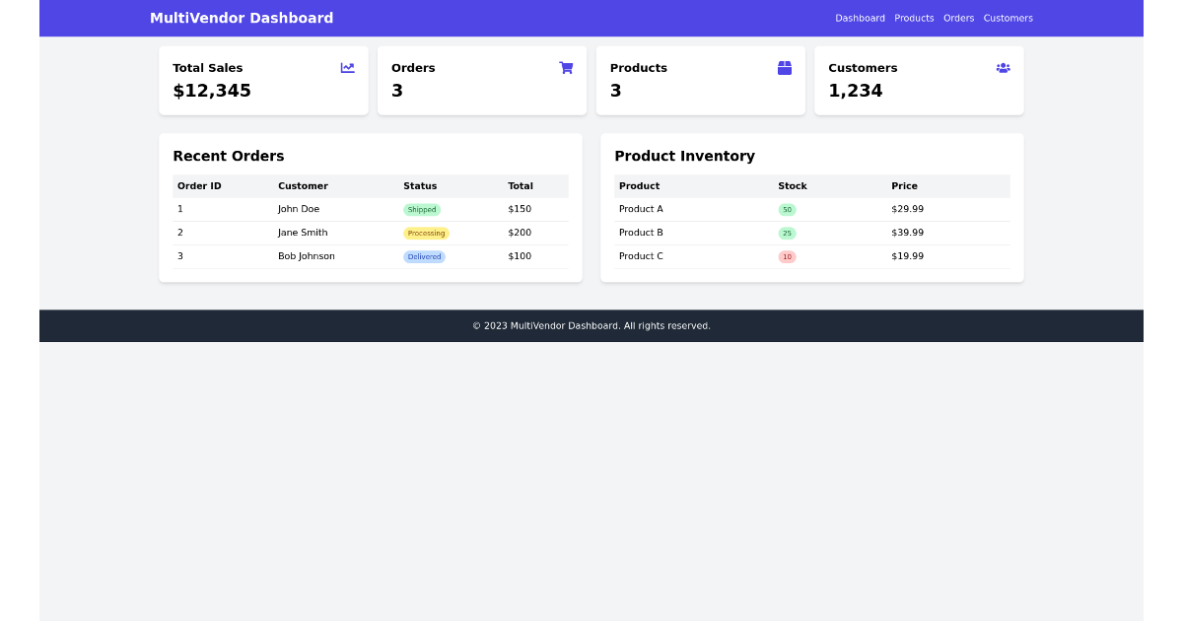Navigate to Orders via navbar
Screen dimensions: 1183x621
[958, 18]
